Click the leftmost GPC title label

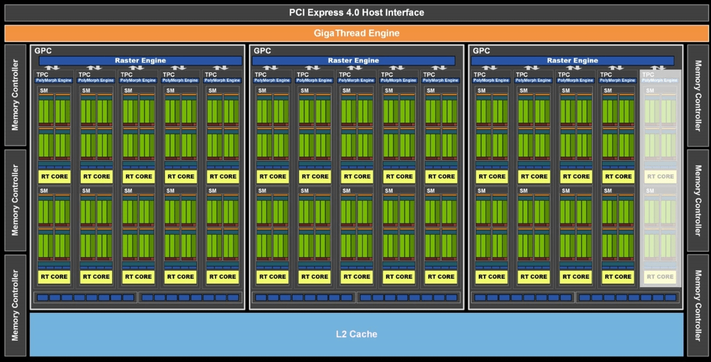43,51
